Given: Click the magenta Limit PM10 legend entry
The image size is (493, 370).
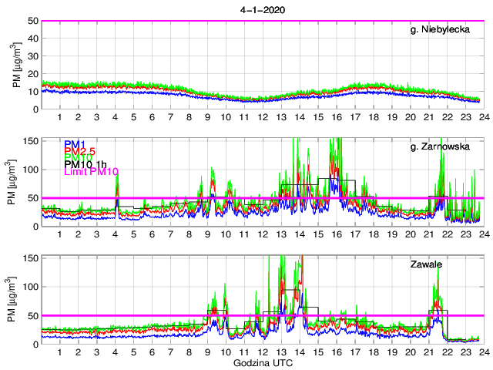Looking at the screenshot, I should tap(91, 171).
